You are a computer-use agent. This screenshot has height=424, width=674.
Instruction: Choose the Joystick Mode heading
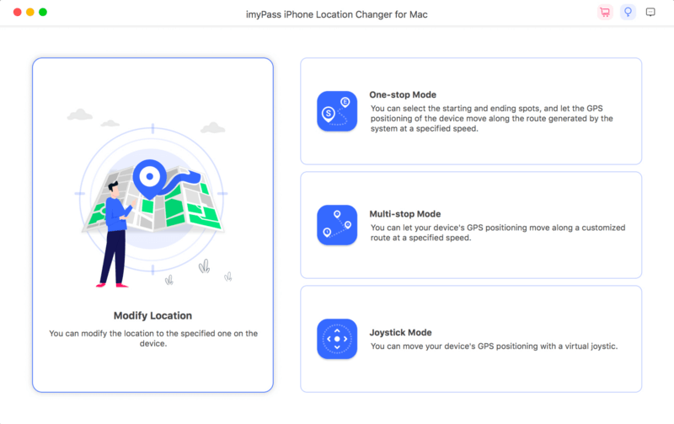[x=401, y=332]
